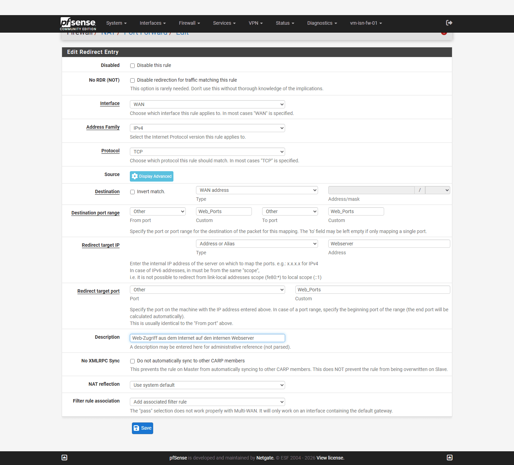This screenshot has width=514, height=465.
Task: Save the redirect entry
Action: pyautogui.click(x=143, y=428)
